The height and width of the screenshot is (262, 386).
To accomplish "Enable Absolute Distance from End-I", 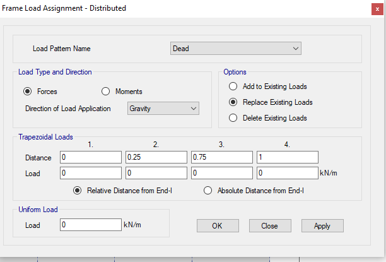I will (x=208, y=190).
